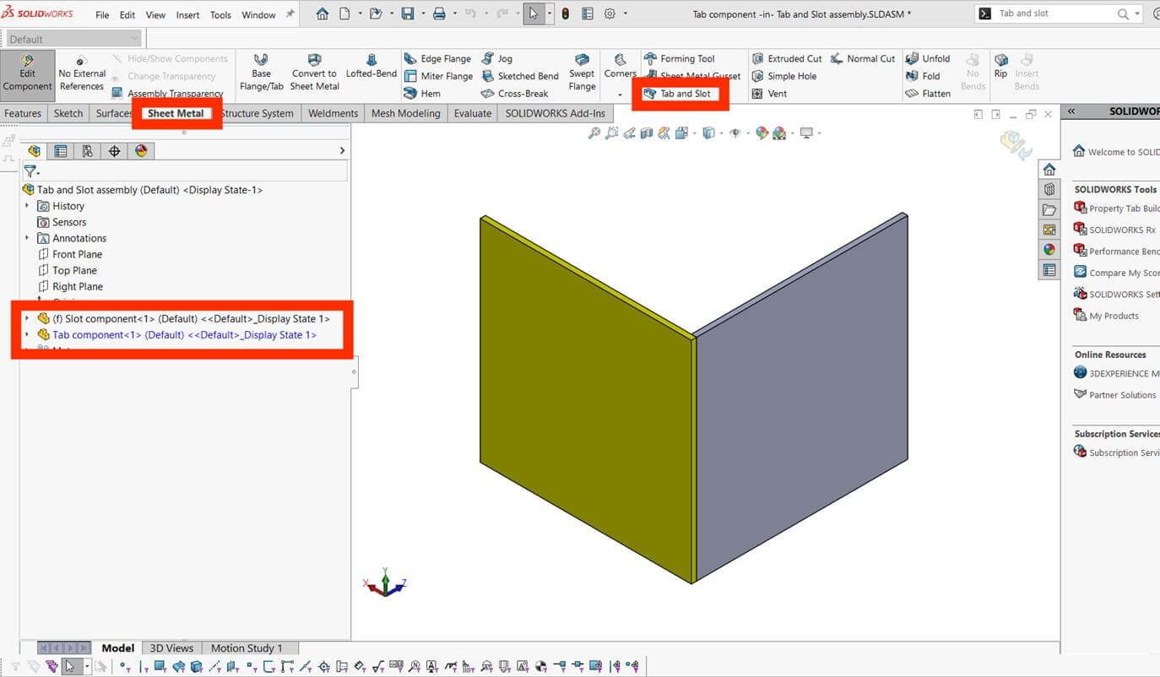Switch to the Weldments ribbon tab
Viewport: 1160px width, 677px height.
click(x=333, y=112)
